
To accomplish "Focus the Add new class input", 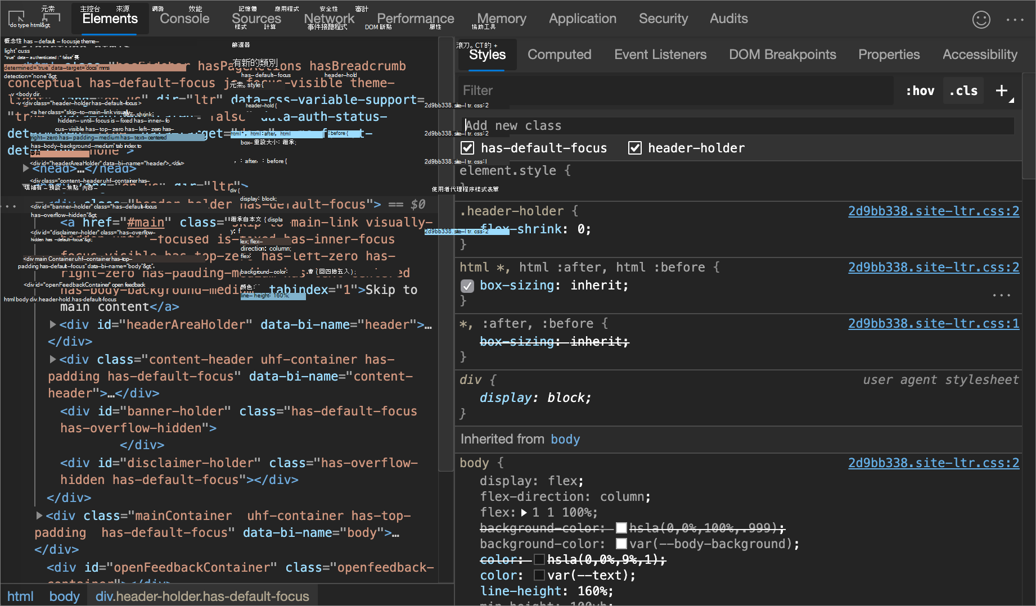I will coord(738,125).
